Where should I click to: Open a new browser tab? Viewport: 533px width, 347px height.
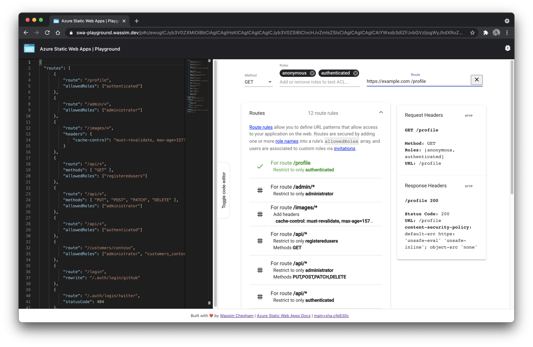coord(137,21)
